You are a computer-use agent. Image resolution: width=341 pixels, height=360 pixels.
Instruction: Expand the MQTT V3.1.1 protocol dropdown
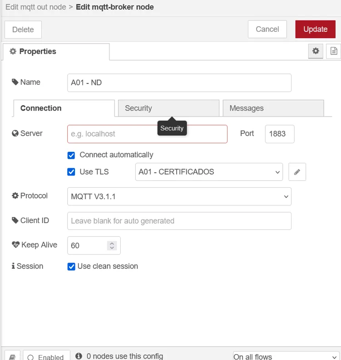179,197
